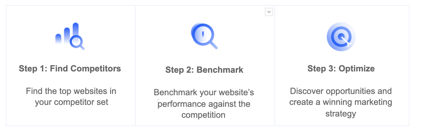
Task: Click the word 'strategy' under Step 3
Action: click(x=341, y=114)
